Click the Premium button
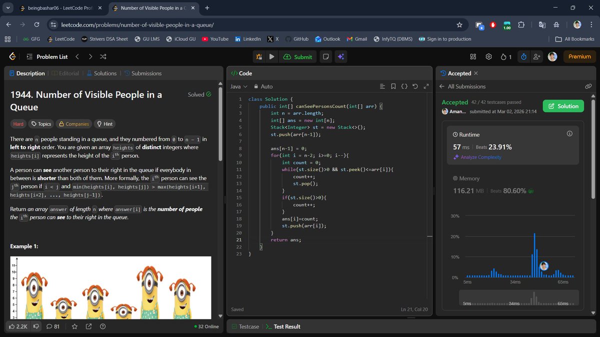The image size is (600, 337). click(579, 56)
